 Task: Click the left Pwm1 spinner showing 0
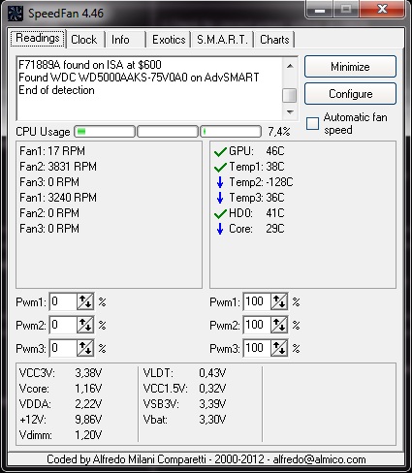[x=85, y=301]
